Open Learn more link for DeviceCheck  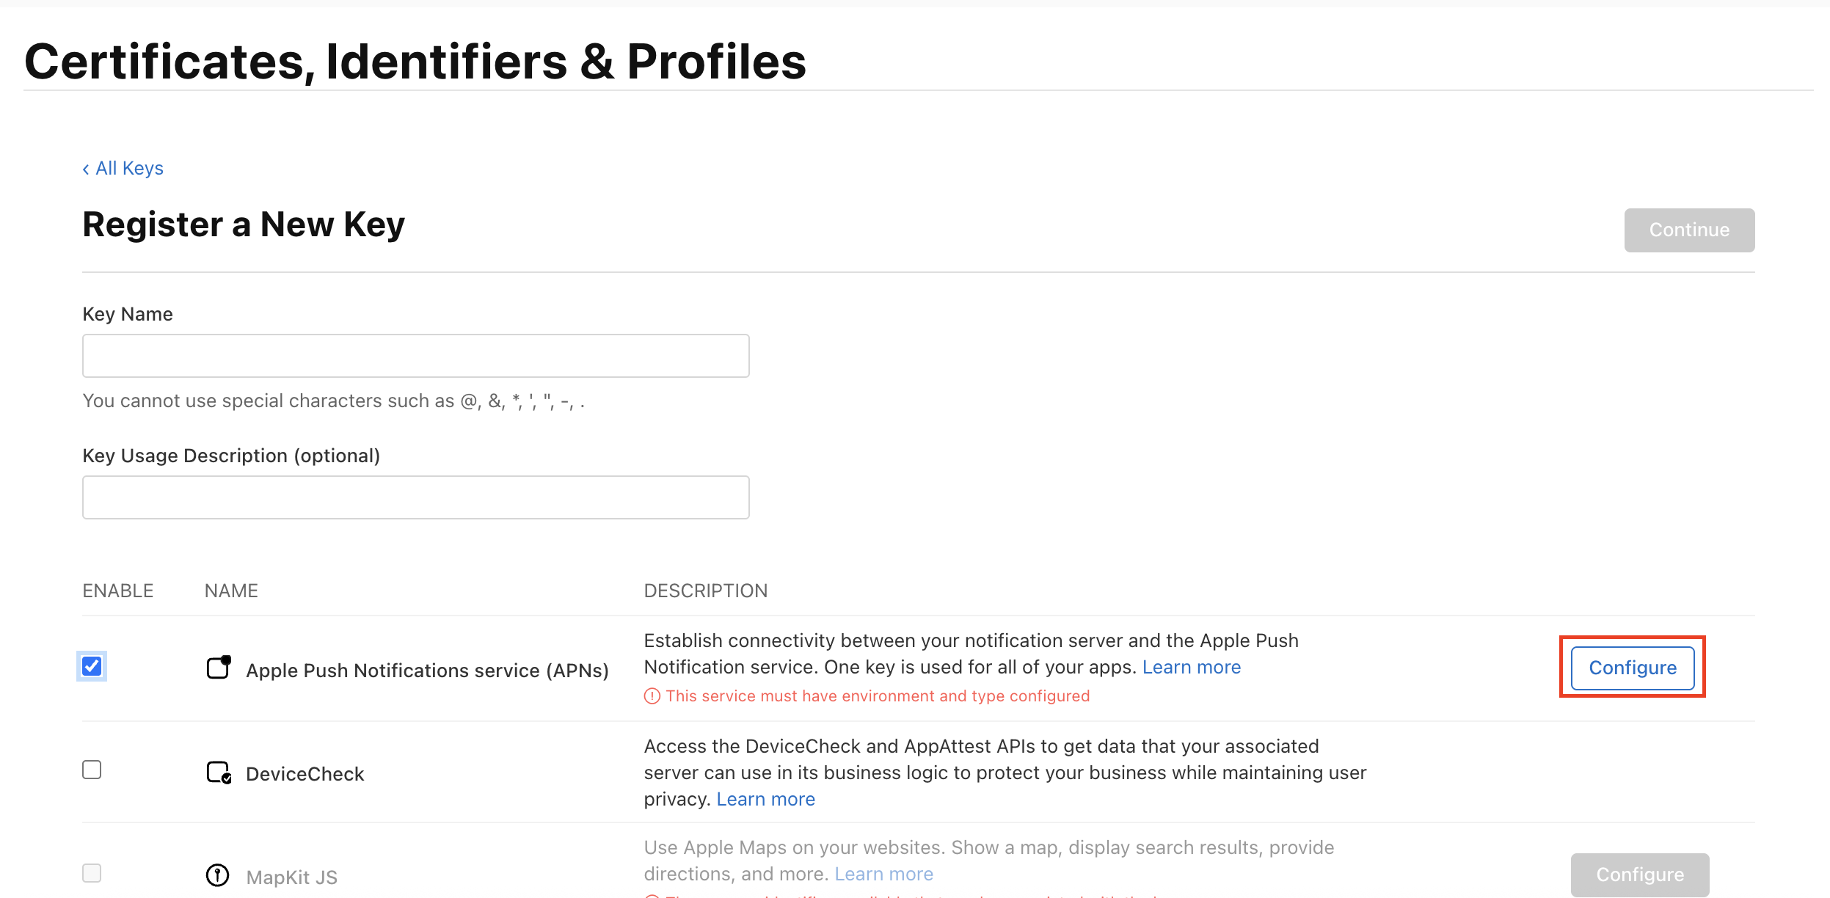pos(765,800)
